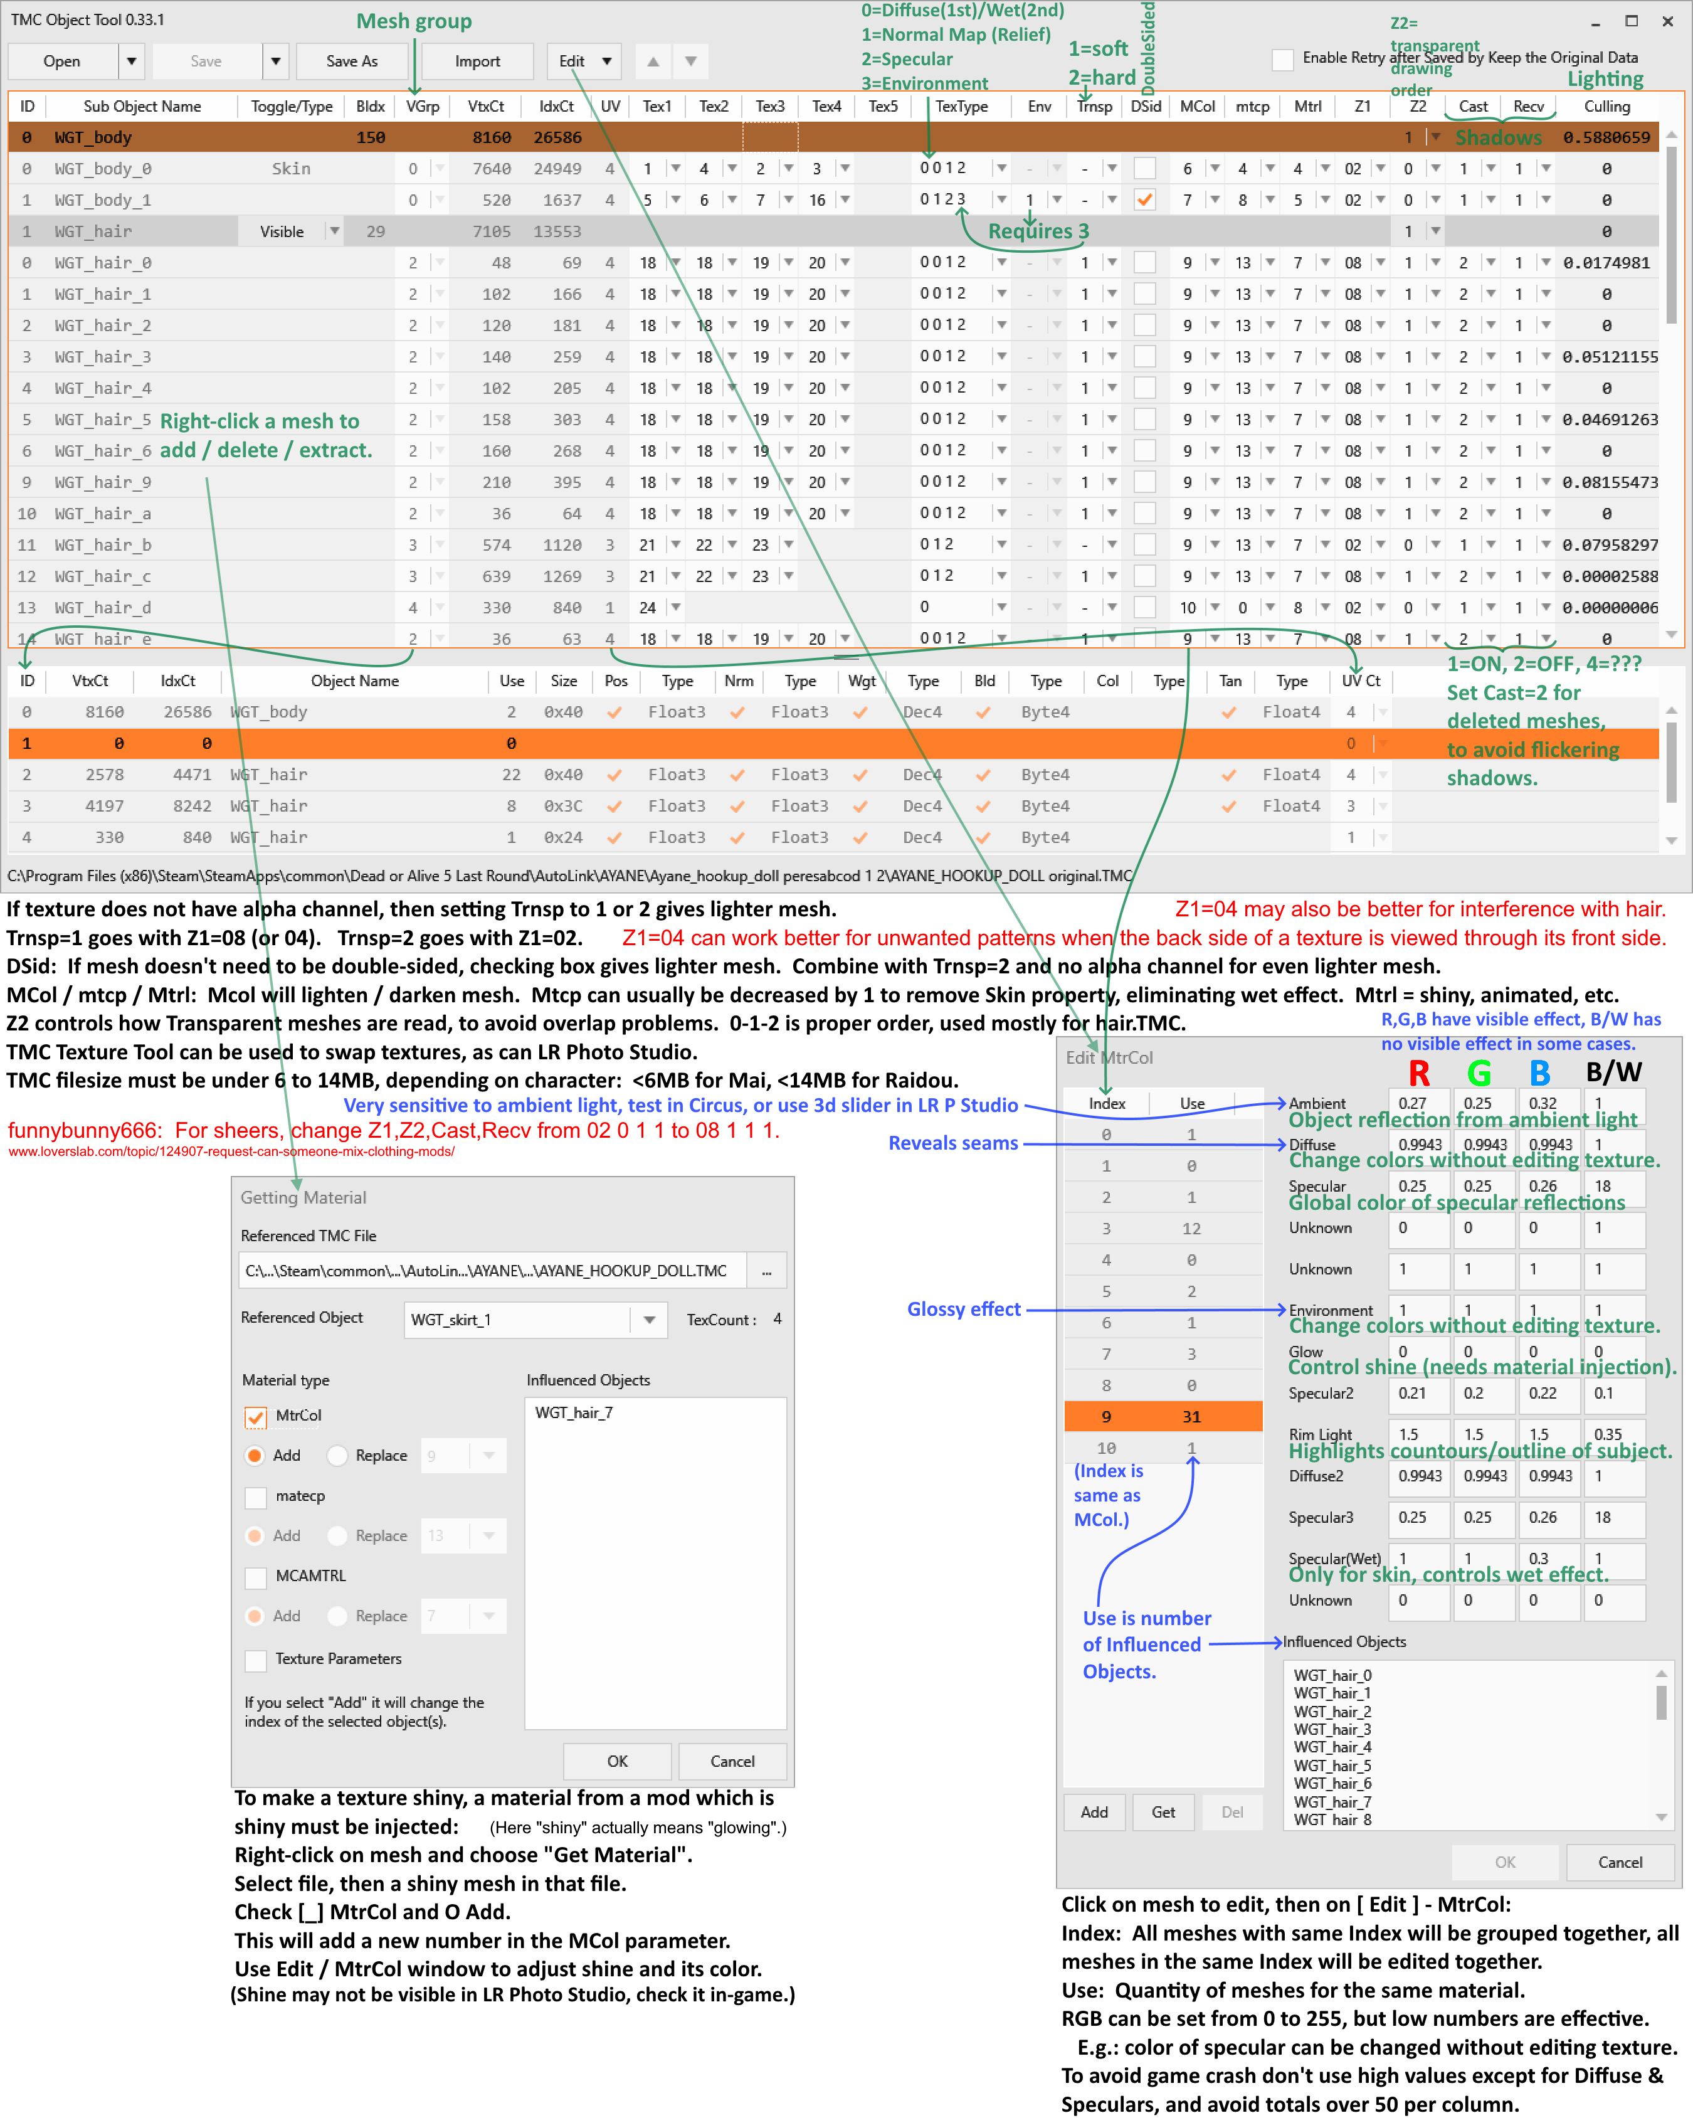Click Add button in Edit MtrCol
Image resolution: width=1693 pixels, height=2118 pixels.
(x=1094, y=1813)
